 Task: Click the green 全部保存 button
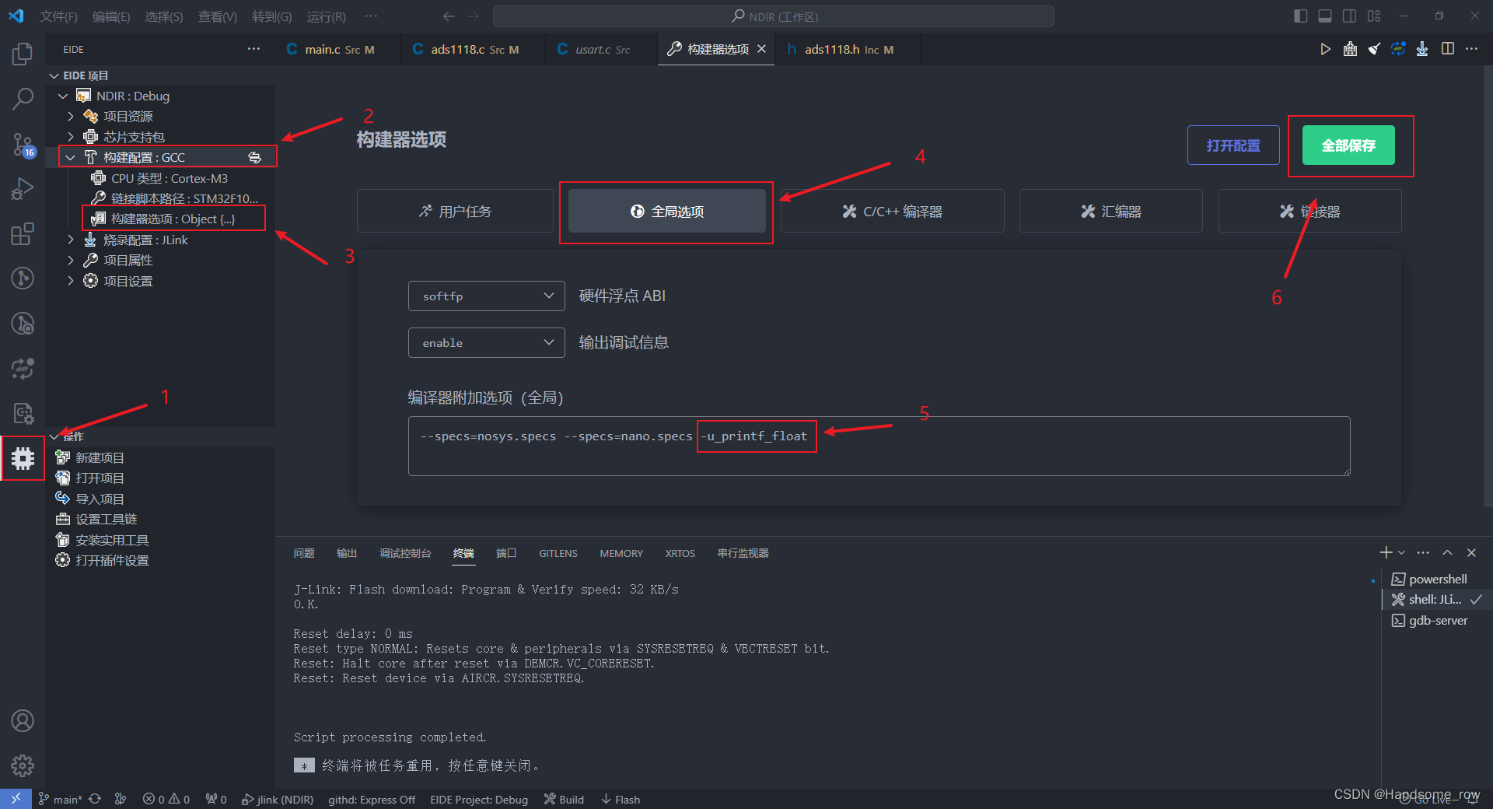[x=1348, y=145]
